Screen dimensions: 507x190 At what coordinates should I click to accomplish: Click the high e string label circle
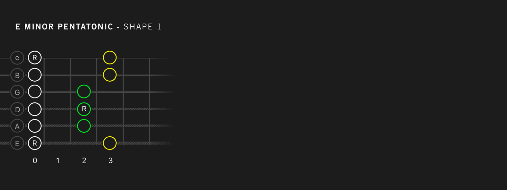17,58
